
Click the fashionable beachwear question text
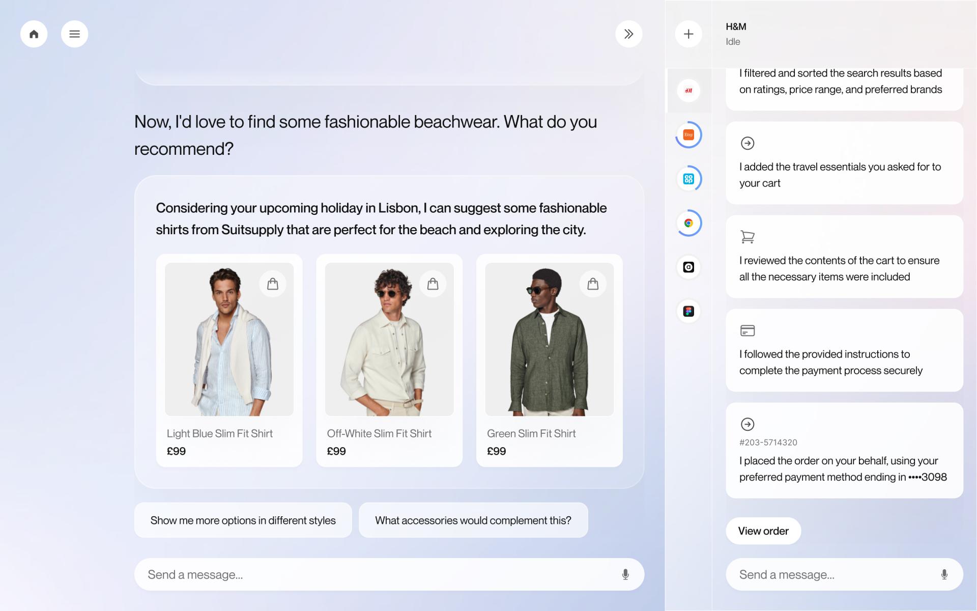[365, 135]
